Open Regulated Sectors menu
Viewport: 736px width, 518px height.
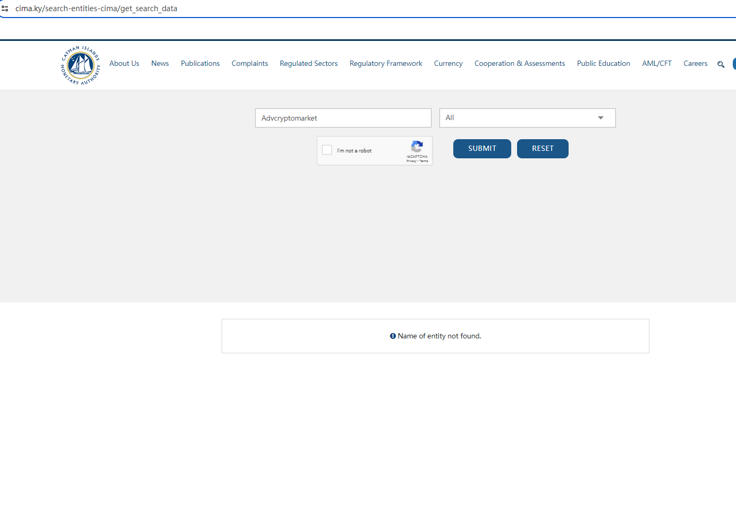pyautogui.click(x=309, y=63)
